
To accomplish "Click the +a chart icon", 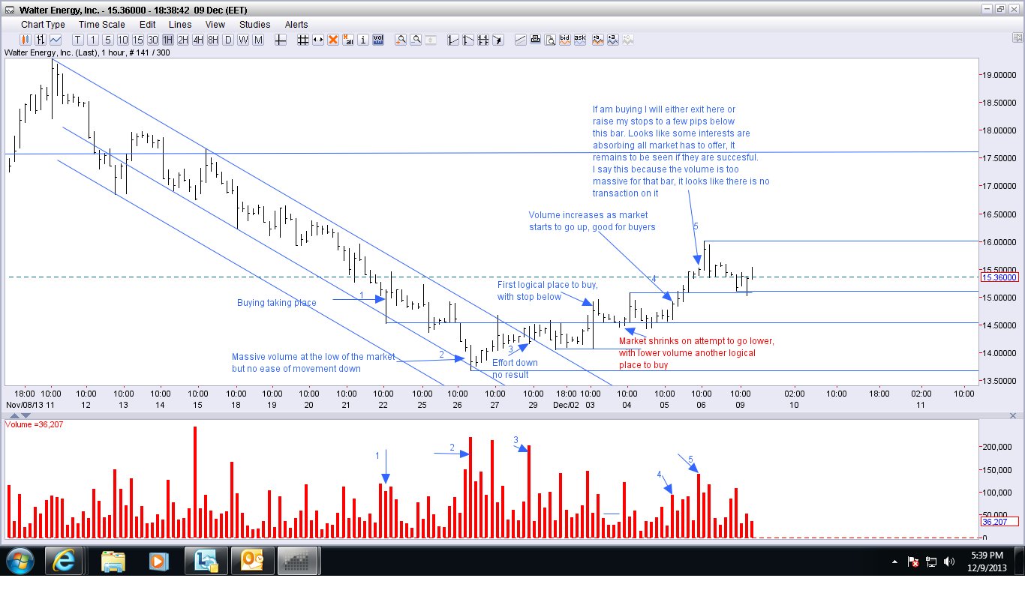I will coord(613,40).
